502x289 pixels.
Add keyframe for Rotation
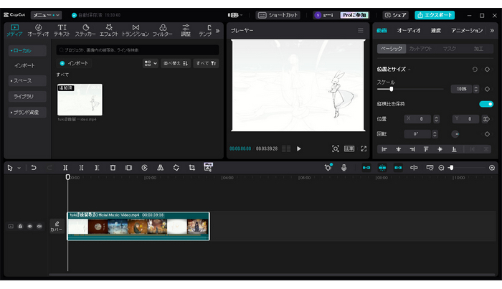click(x=487, y=134)
